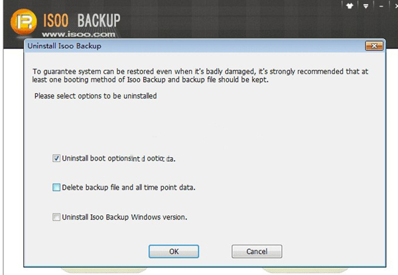The image size is (398, 275).
Task: Uncheck the Uninstall boot options checkbox
Action: pos(56,159)
